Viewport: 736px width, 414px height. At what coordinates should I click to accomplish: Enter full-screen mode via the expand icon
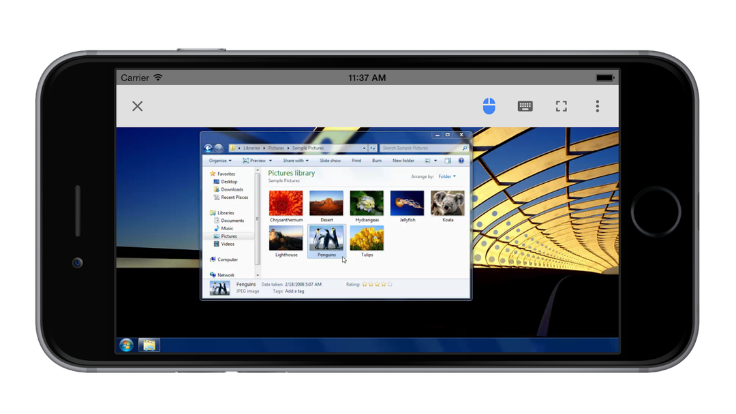click(x=561, y=106)
